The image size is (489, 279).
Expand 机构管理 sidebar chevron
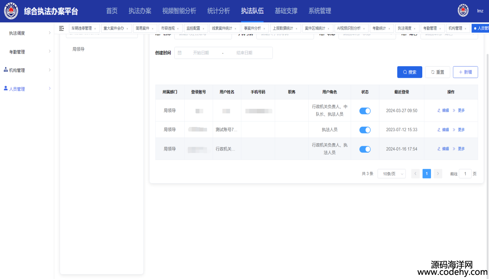coord(50,70)
